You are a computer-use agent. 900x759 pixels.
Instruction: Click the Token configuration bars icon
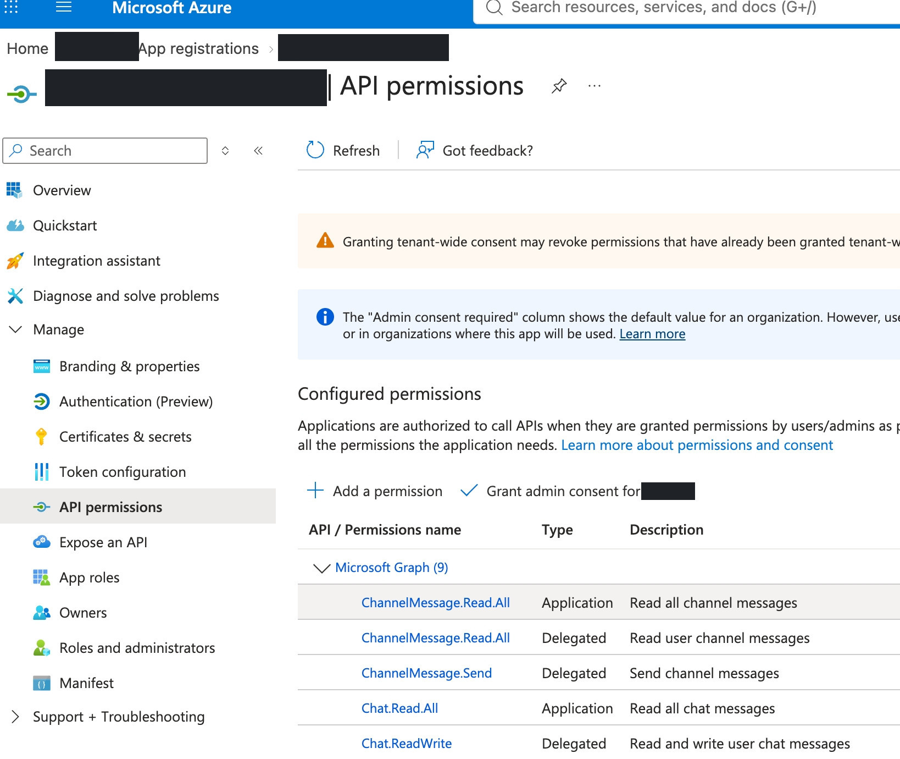pos(42,472)
